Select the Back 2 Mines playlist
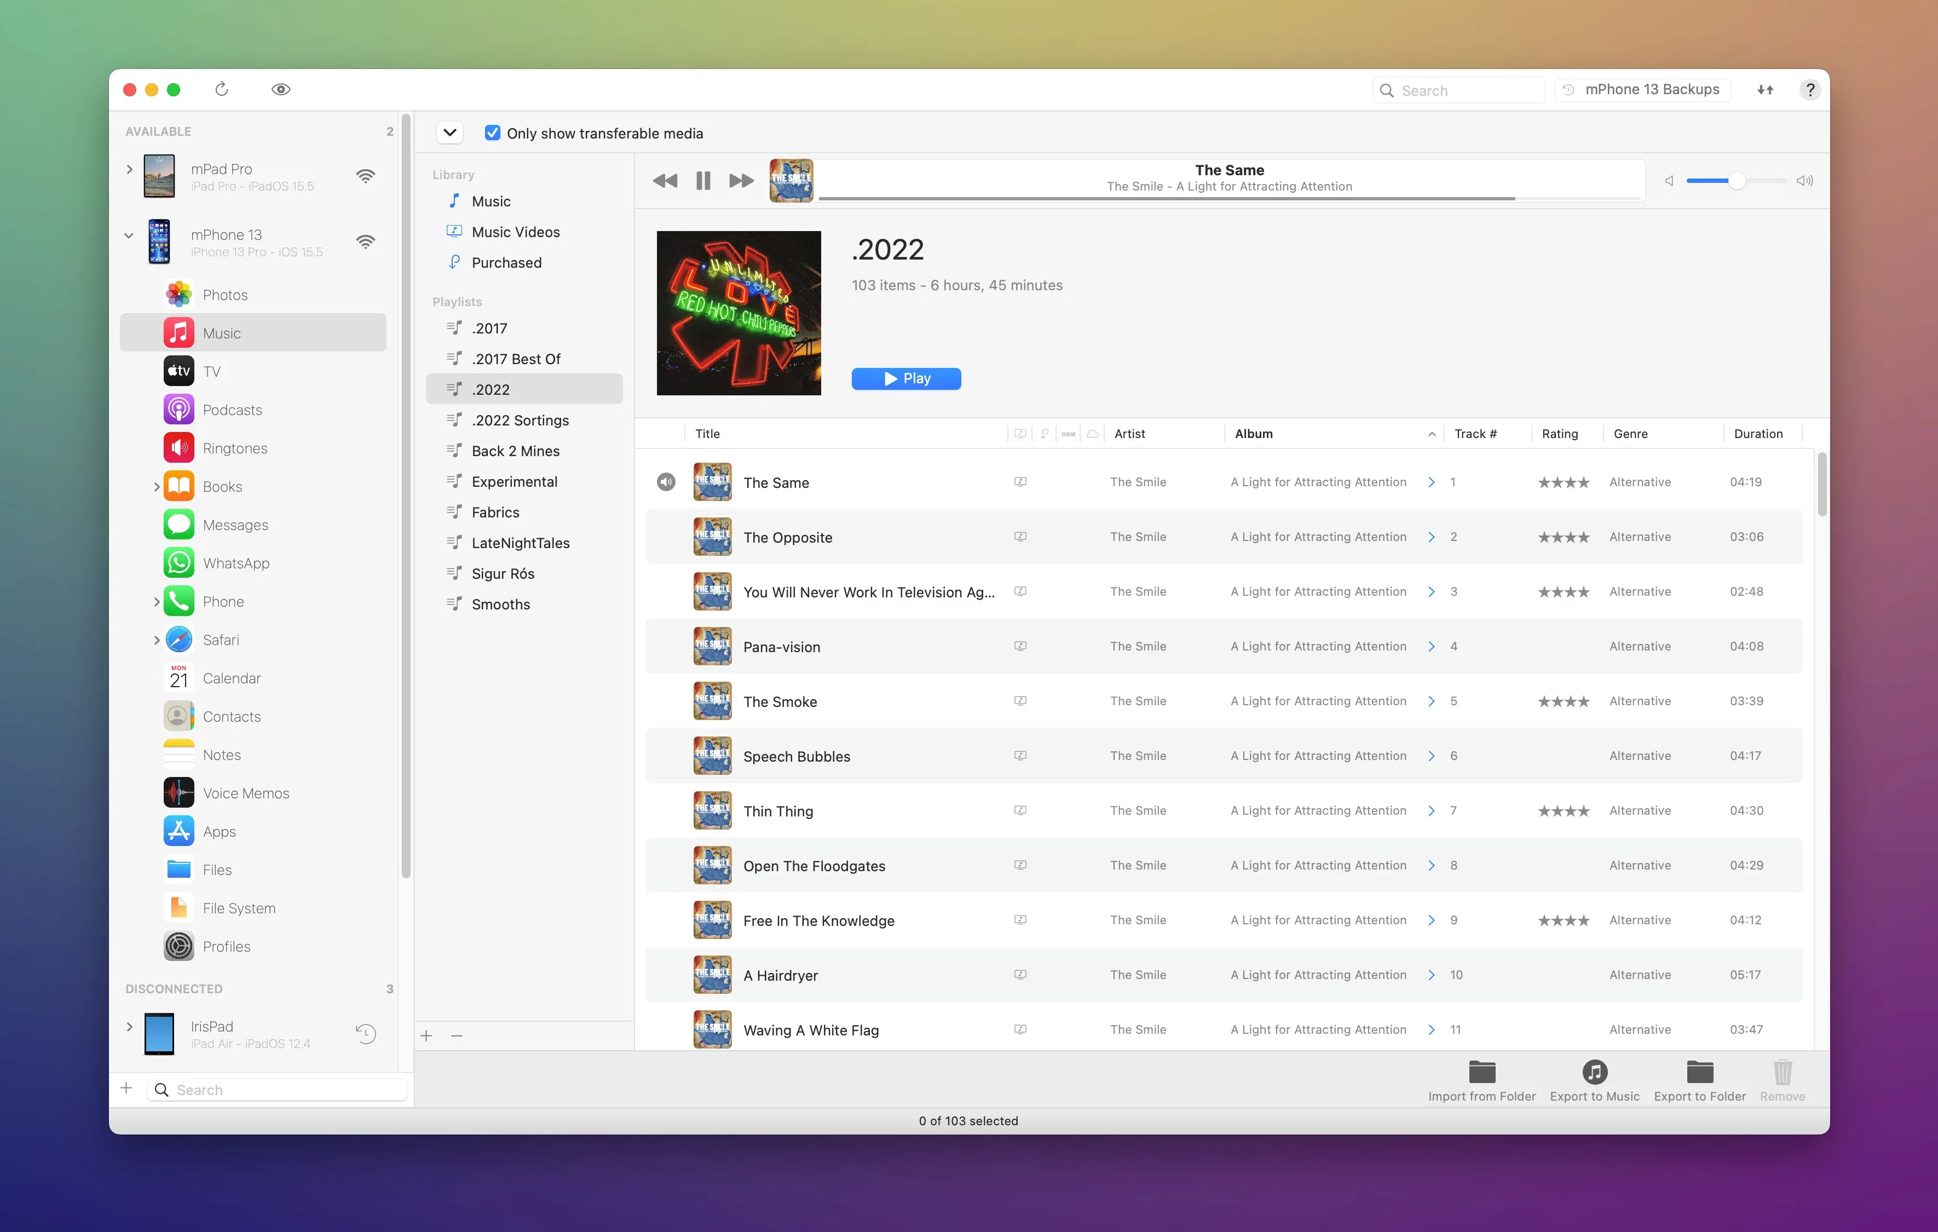The image size is (1938, 1232). pos(515,451)
